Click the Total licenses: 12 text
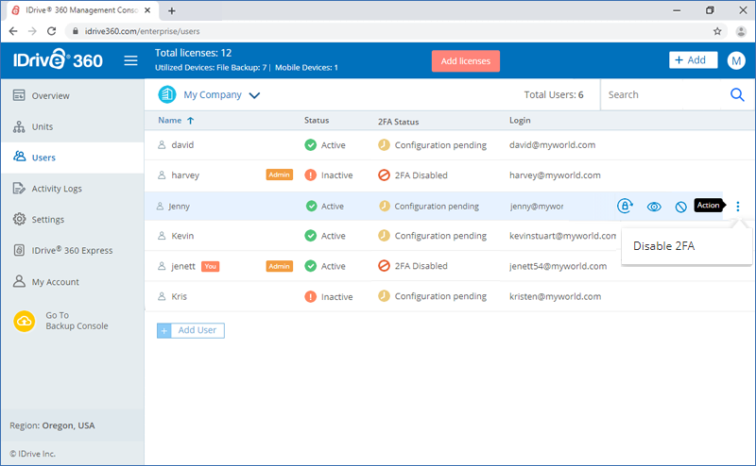Viewport: 756px width, 466px height. click(193, 53)
